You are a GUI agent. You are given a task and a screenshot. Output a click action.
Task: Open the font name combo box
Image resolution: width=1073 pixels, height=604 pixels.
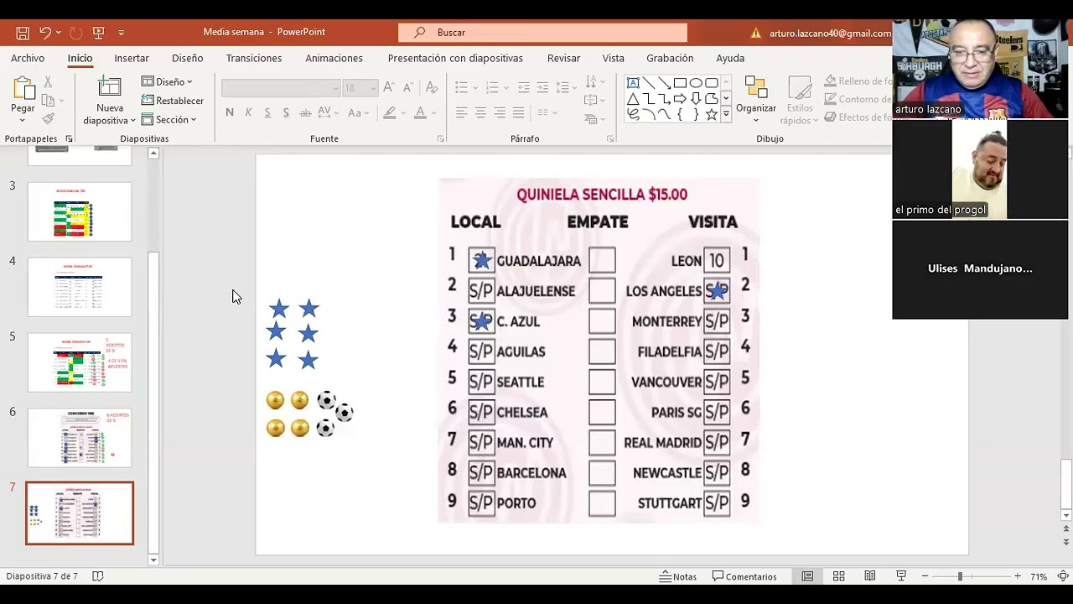coord(281,87)
